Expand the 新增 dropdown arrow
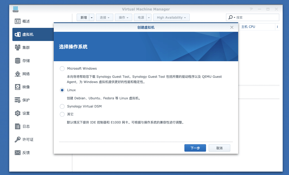Image resolution: width=289 pixels, height=175 pixels. click(92, 17)
